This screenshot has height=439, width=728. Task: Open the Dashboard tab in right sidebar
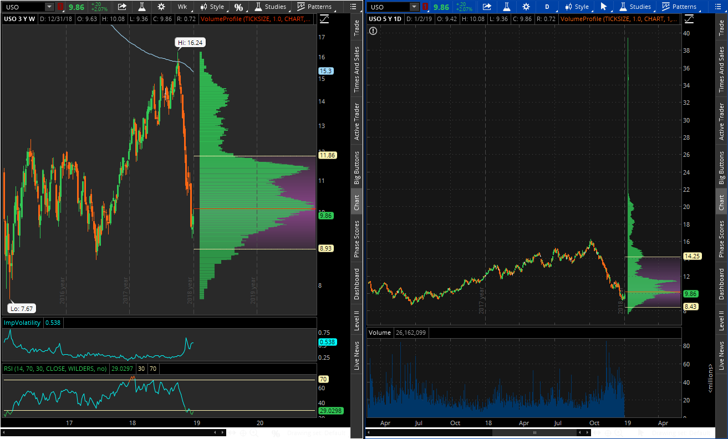[721, 284]
